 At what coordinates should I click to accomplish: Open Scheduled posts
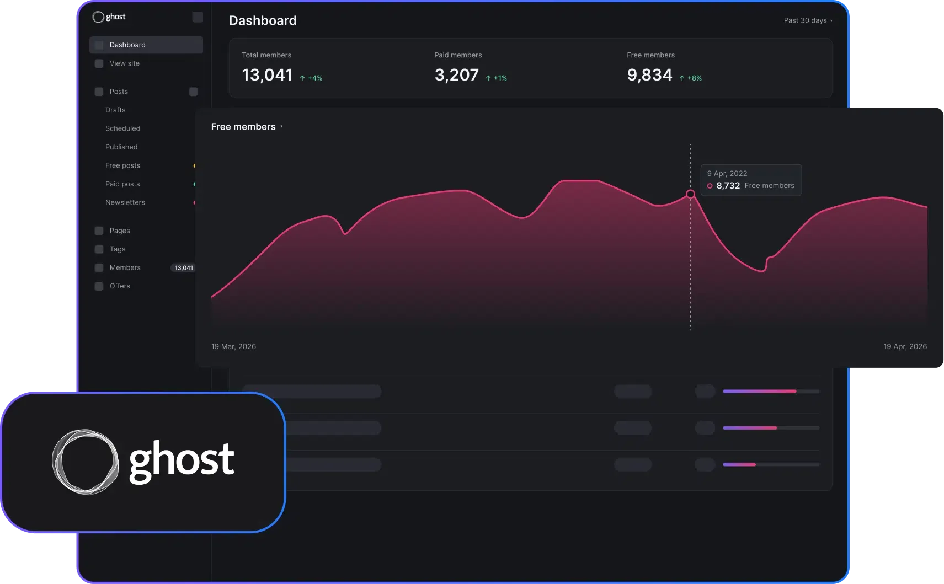pyautogui.click(x=122, y=128)
